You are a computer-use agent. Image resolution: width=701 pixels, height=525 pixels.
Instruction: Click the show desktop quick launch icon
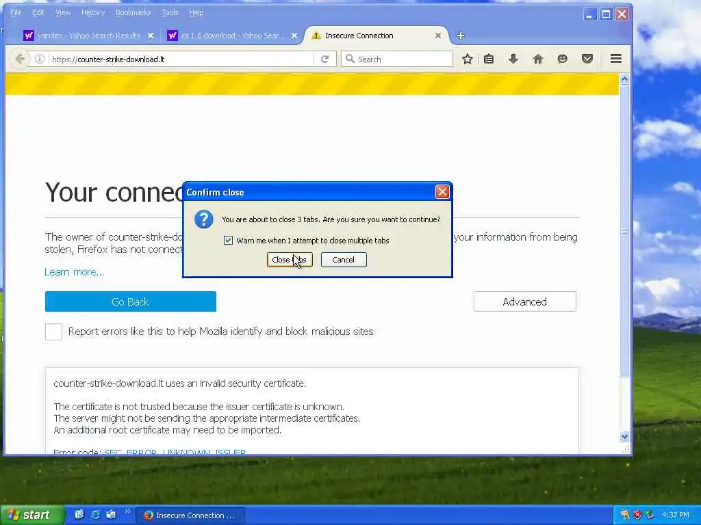[x=79, y=515]
